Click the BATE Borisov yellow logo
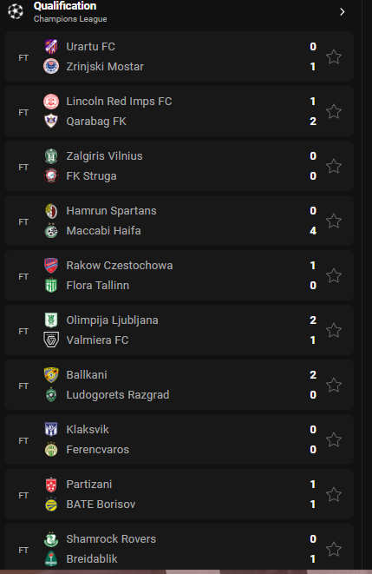The width and height of the screenshot is (372, 574). click(51, 505)
